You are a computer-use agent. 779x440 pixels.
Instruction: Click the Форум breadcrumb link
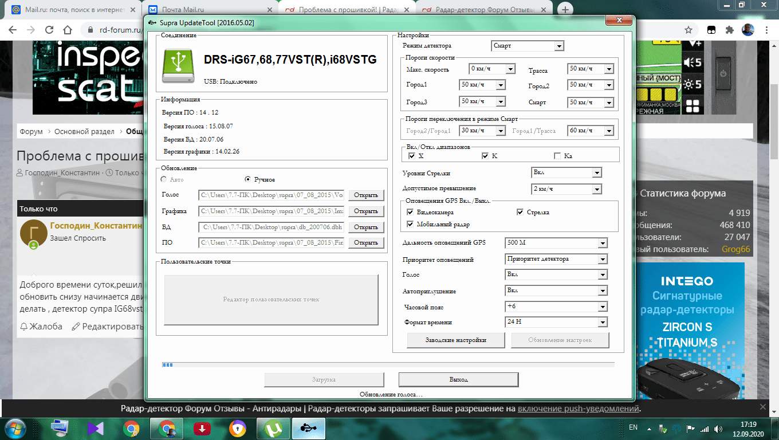pos(31,131)
